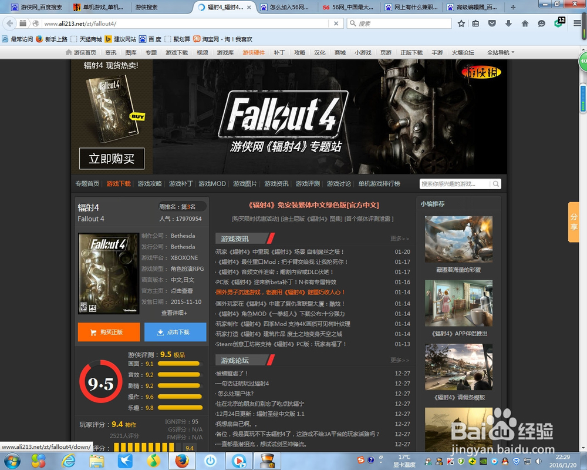587x470 pixels.
Task: Switch to Firefox in the taskbar
Action: pos(183,461)
